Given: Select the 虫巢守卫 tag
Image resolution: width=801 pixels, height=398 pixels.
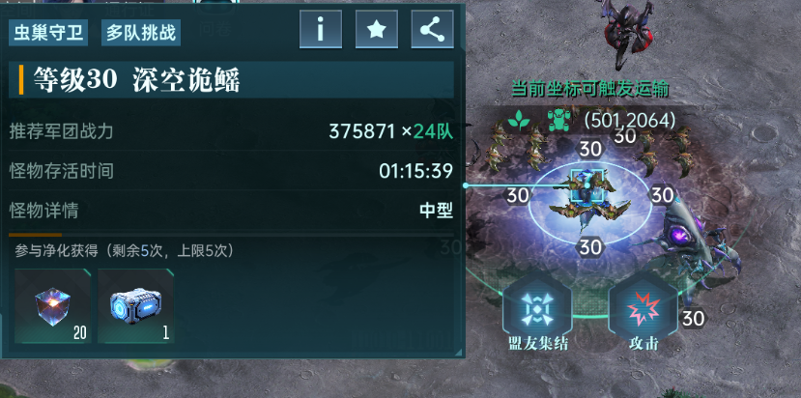Looking at the screenshot, I should 48,33.
